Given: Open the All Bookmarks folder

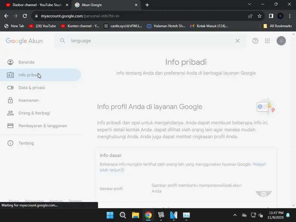Looking at the screenshot, I should (x=278, y=26).
